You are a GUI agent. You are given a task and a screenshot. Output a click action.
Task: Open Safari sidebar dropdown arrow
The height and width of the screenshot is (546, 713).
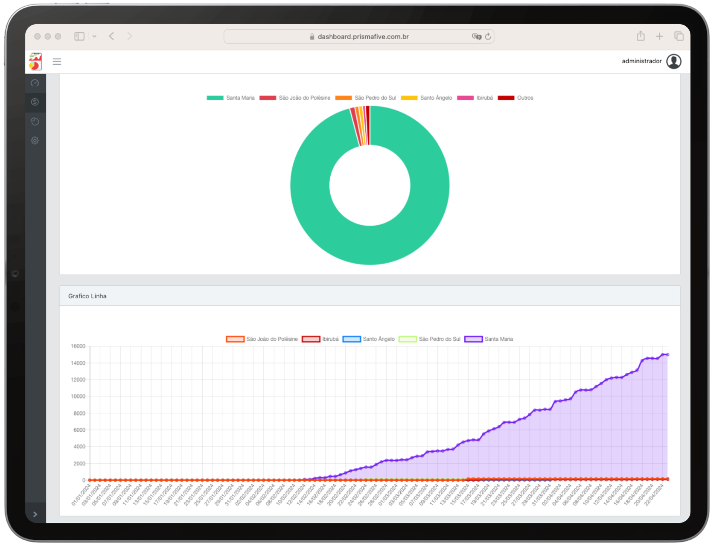[x=94, y=37]
